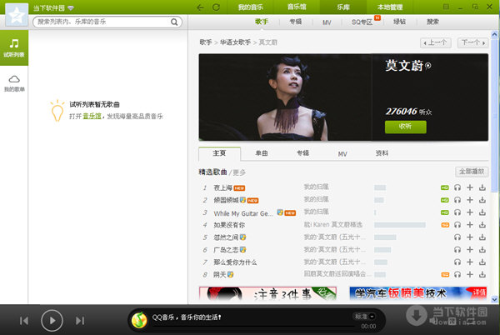Download the song 如果没有你
500x335 pixels.
(482, 225)
